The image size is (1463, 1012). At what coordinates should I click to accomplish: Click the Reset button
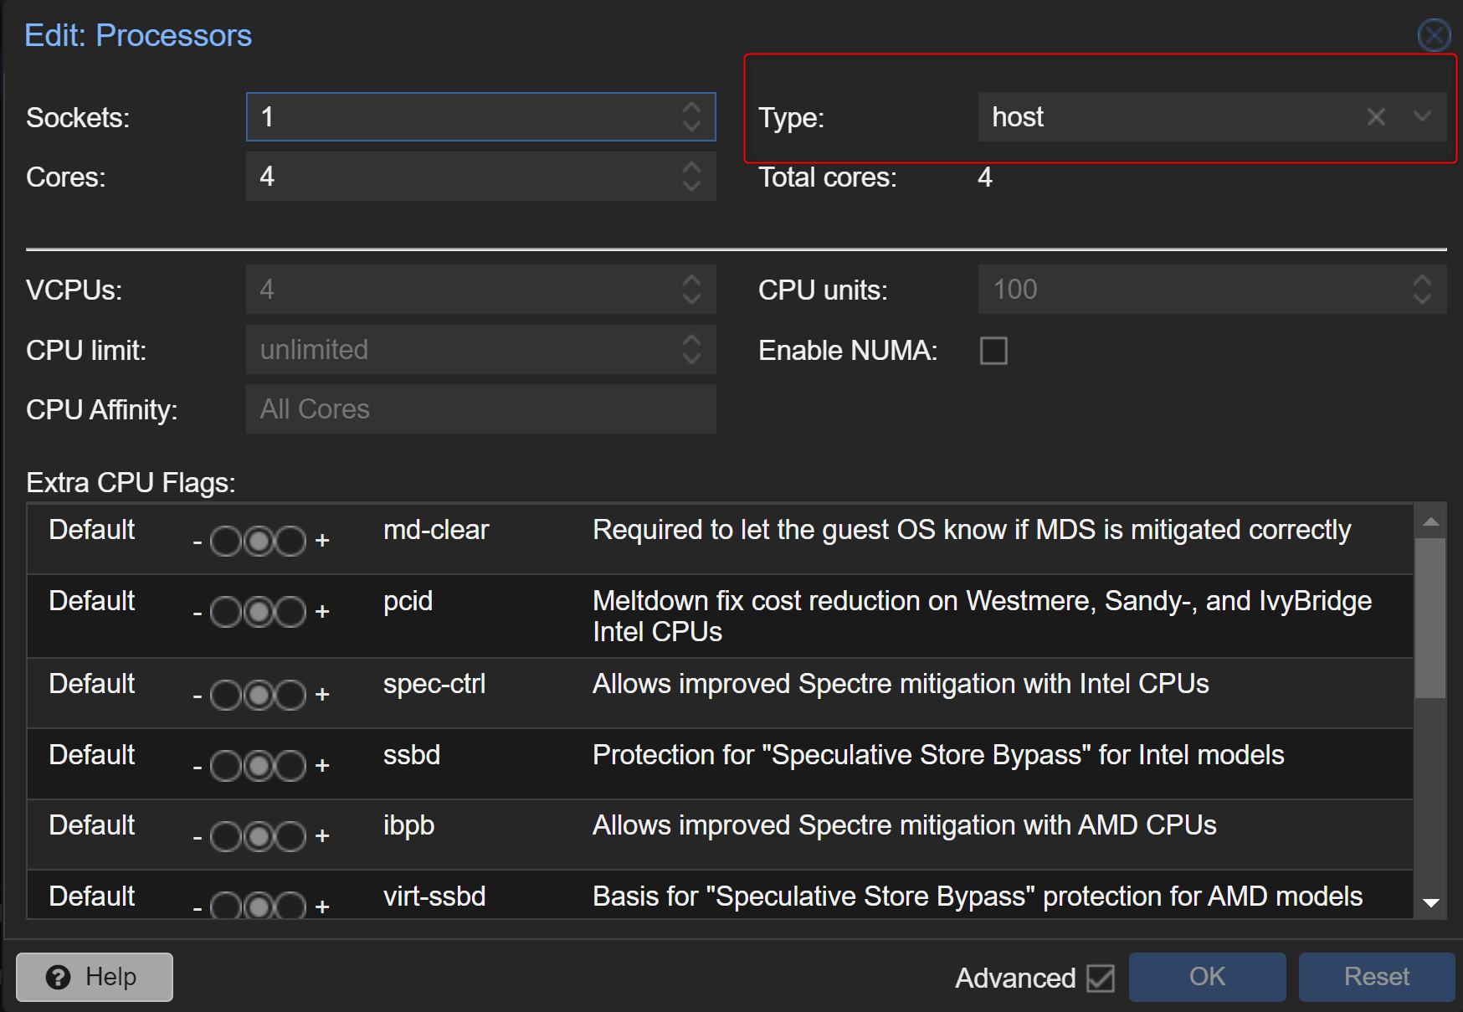click(1376, 977)
